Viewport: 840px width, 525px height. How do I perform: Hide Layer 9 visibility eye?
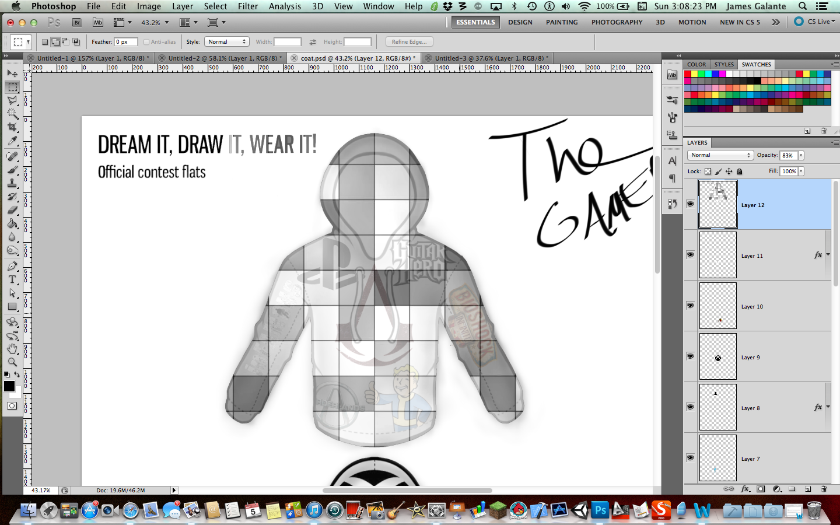point(690,356)
